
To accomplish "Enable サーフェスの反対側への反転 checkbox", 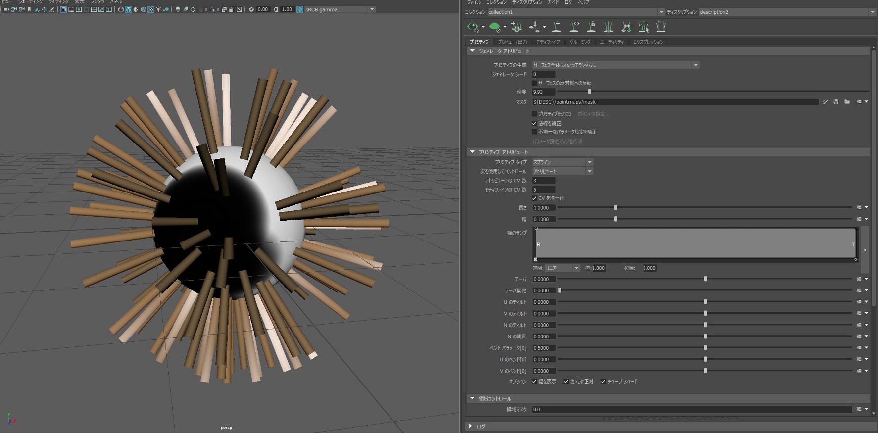I will coord(534,83).
